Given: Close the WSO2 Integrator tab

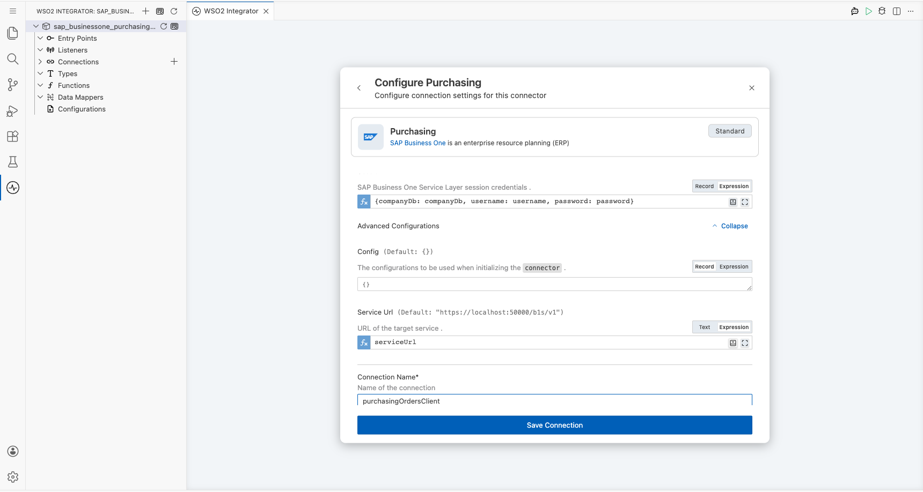Looking at the screenshot, I should 266,11.
